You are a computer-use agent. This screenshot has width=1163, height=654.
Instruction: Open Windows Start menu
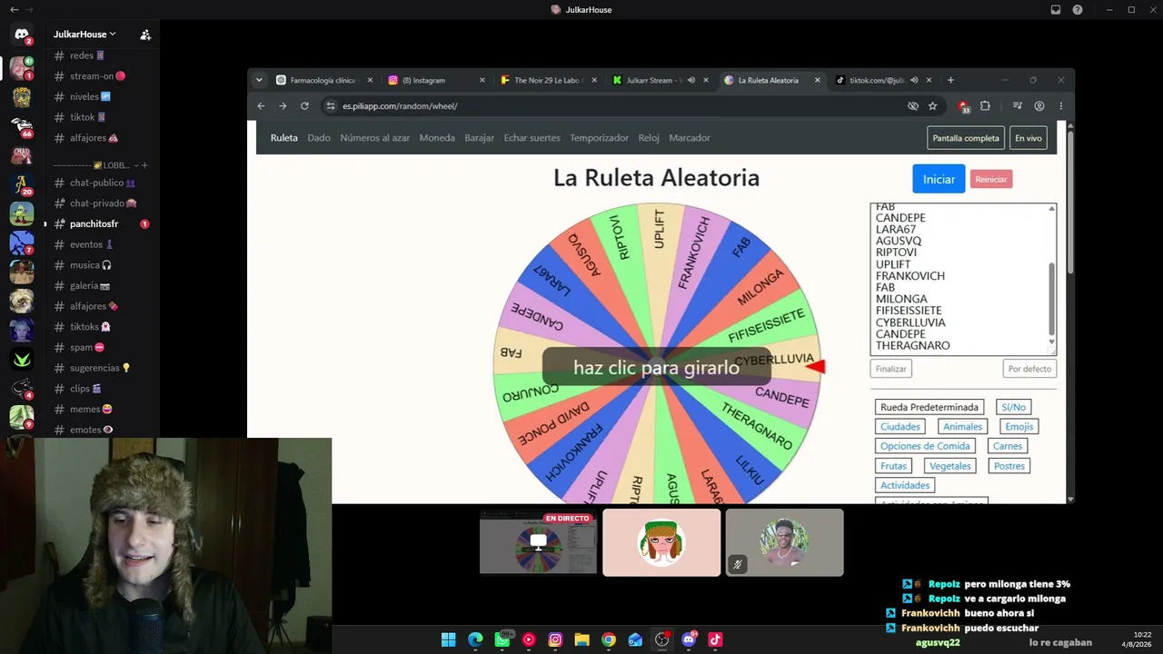448,639
